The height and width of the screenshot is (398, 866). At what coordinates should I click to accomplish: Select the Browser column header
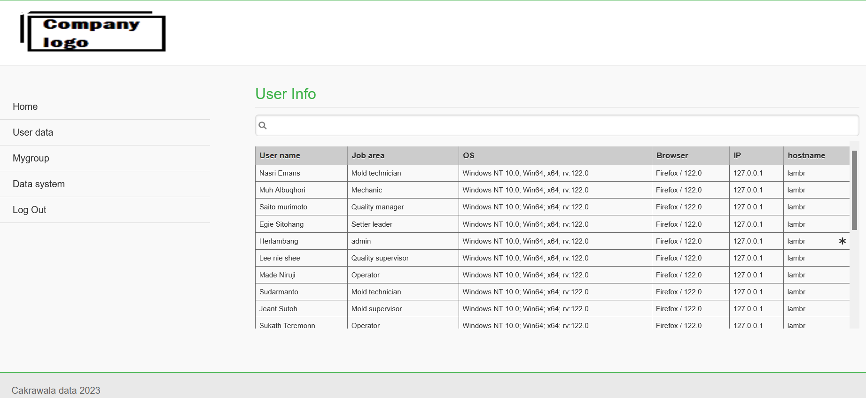672,155
